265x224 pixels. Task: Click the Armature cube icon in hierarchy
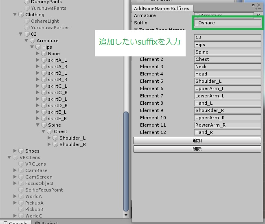pyautogui.click(x=33, y=41)
